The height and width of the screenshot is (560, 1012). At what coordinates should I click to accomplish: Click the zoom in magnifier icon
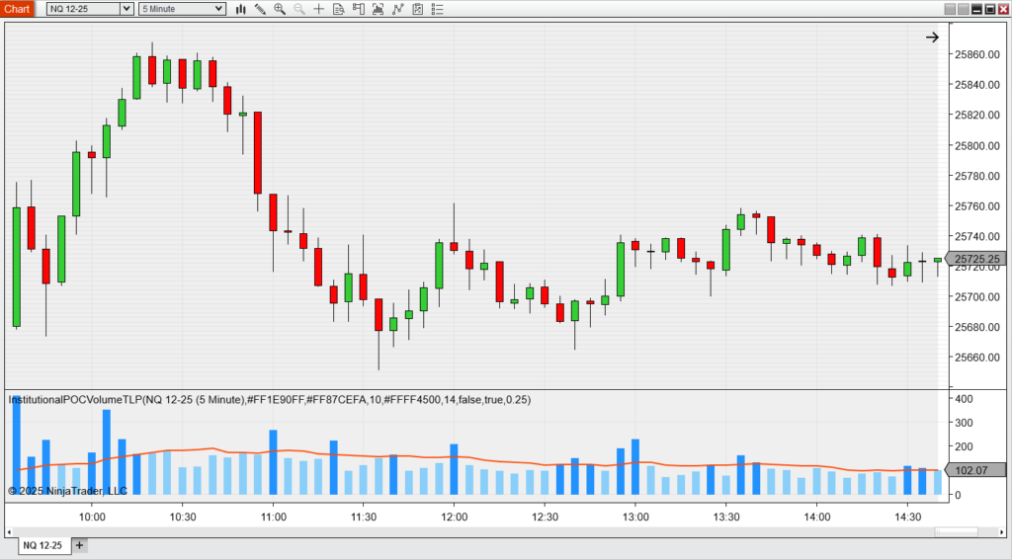click(x=280, y=9)
